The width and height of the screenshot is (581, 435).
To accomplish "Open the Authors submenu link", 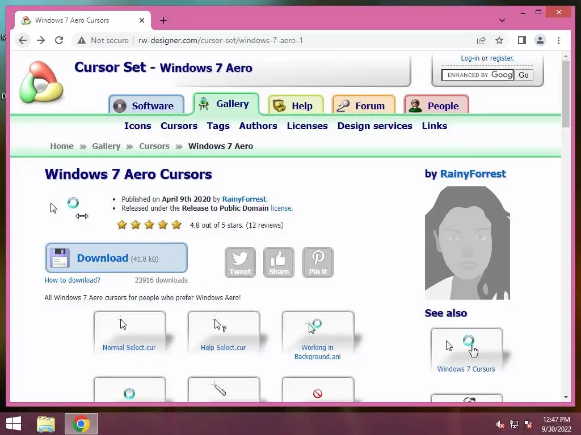I will [x=258, y=126].
